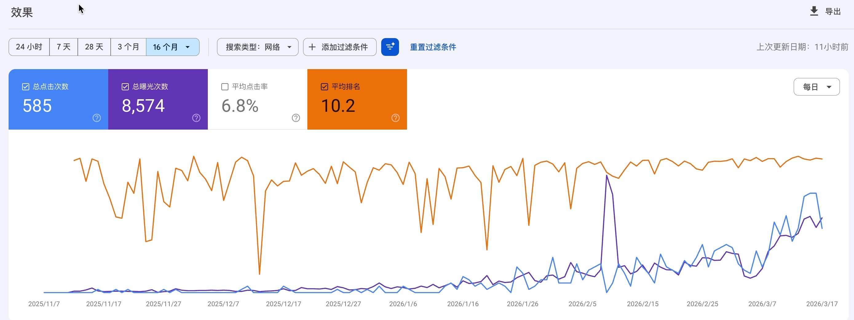
Task: Uncheck the 总曝光次数 checkbox
Action: (125, 87)
